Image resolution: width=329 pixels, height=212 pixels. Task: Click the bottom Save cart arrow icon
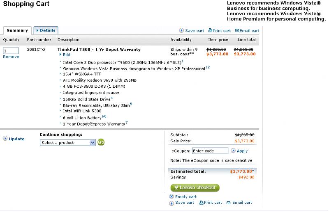coord(171,203)
